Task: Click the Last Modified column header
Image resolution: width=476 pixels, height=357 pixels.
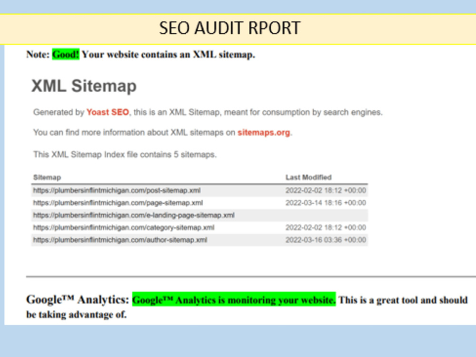Action: coord(308,177)
